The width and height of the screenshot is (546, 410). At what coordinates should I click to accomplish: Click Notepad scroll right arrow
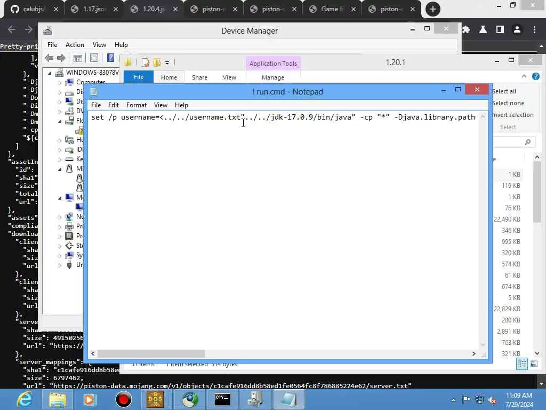click(x=473, y=353)
